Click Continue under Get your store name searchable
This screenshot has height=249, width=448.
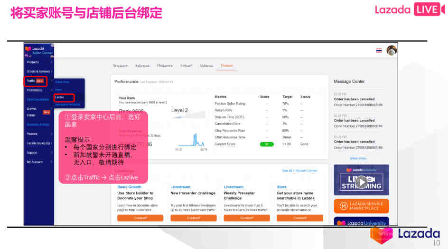click(x=300, y=218)
